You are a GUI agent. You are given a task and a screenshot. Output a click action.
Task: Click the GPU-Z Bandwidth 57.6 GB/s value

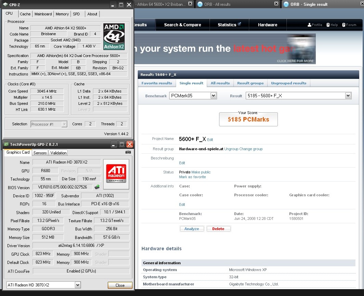112,237
